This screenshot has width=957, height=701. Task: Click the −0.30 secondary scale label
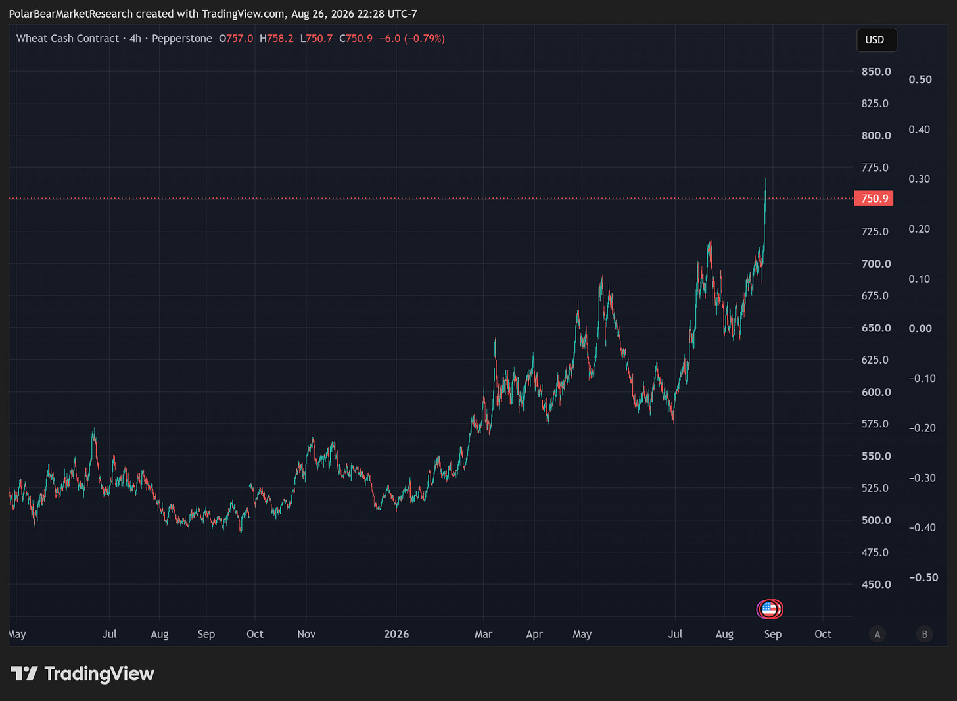[922, 477]
